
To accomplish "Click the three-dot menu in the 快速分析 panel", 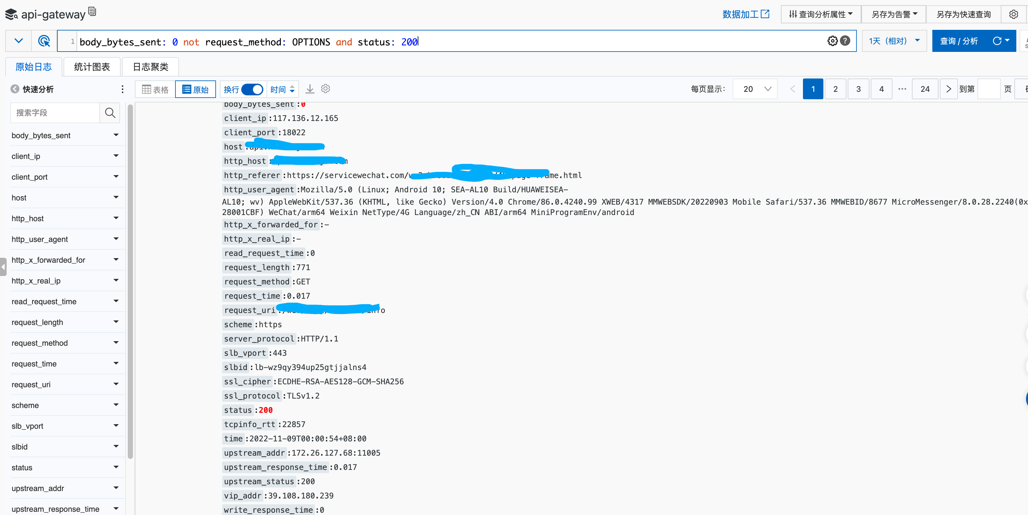I will [122, 89].
